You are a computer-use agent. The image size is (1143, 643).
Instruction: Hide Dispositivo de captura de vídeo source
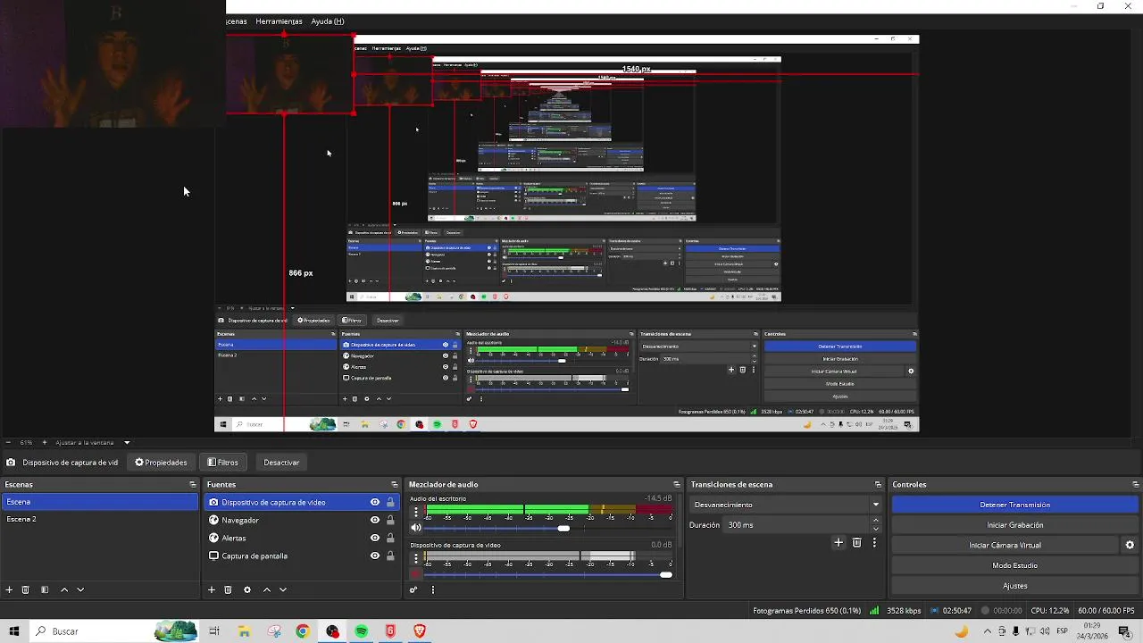[375, 502]
